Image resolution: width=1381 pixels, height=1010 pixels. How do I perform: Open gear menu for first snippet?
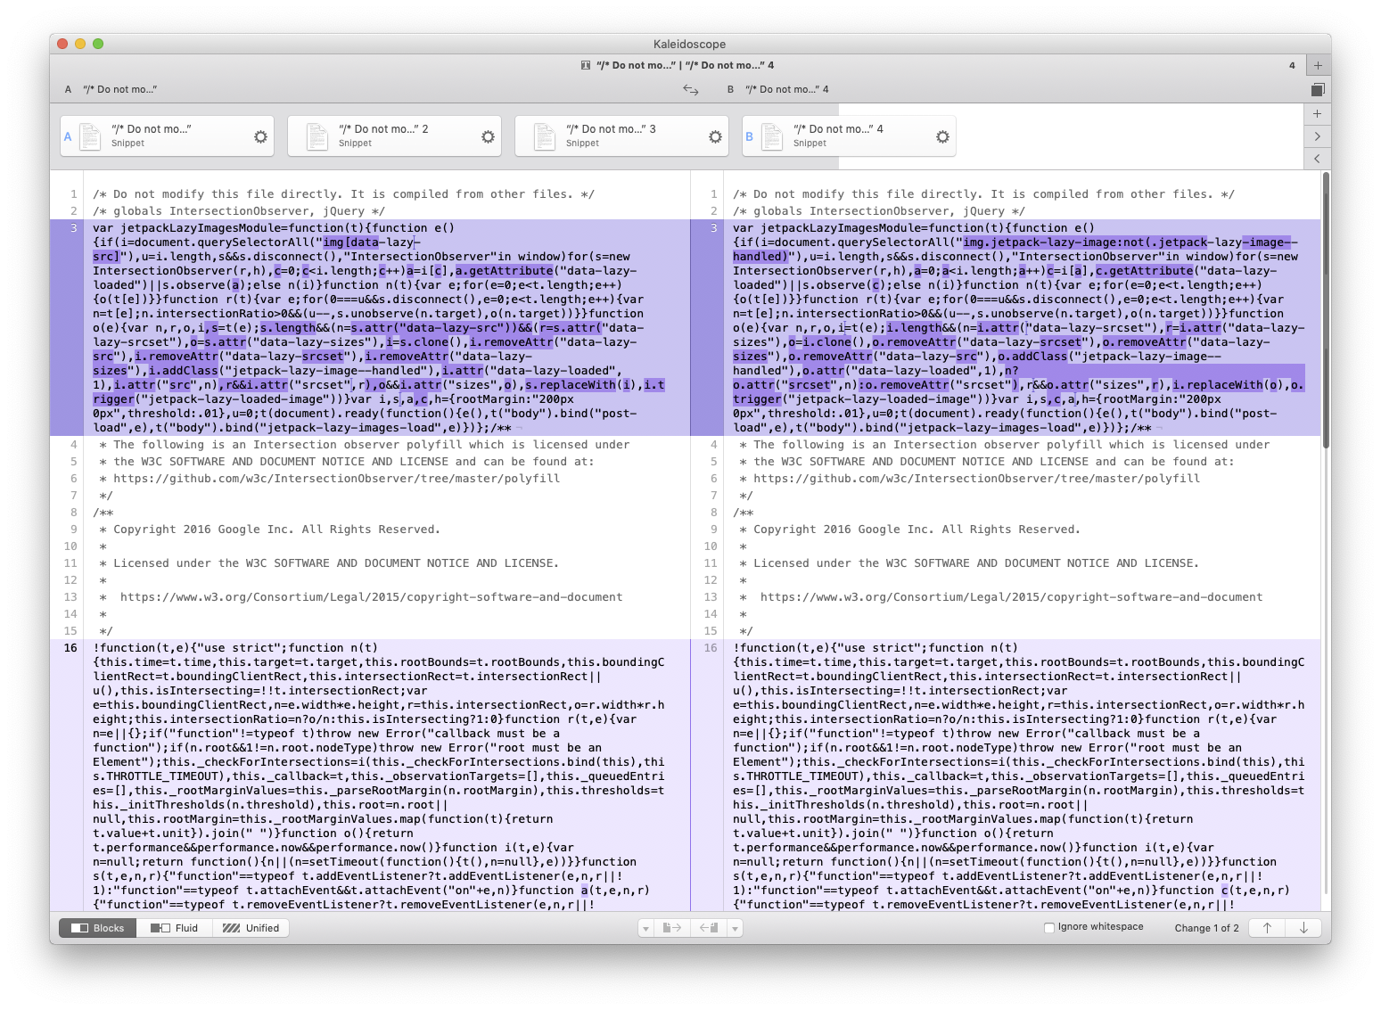pos(260,136)
